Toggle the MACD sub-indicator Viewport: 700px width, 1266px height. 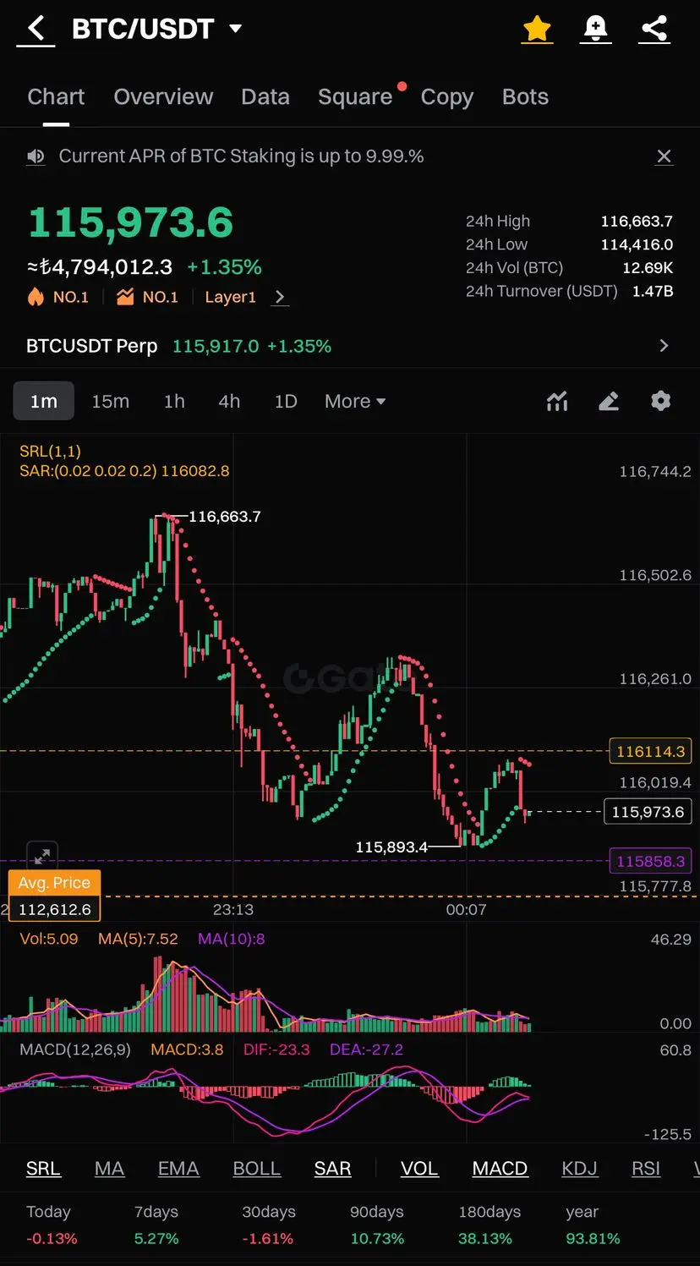(500, 1169)
